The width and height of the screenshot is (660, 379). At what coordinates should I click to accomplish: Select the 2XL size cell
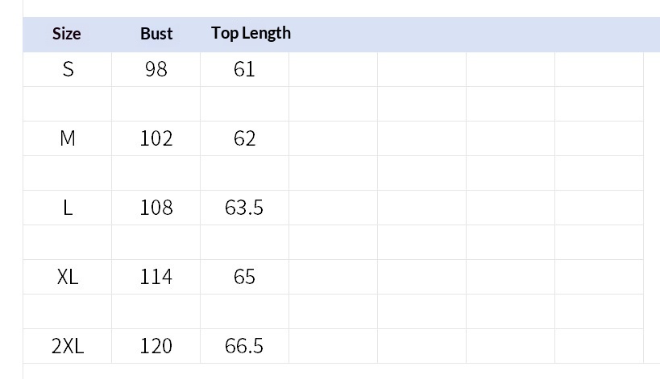click(x=68, y=346)
